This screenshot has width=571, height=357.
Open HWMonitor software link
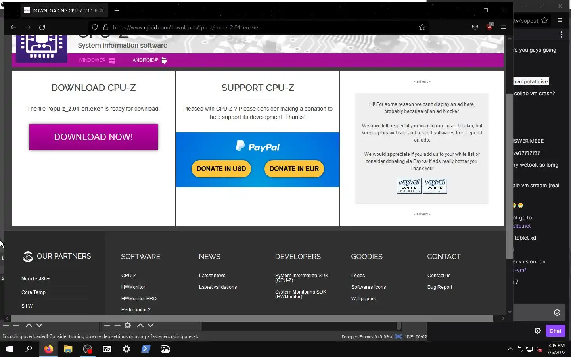(133, 287)
